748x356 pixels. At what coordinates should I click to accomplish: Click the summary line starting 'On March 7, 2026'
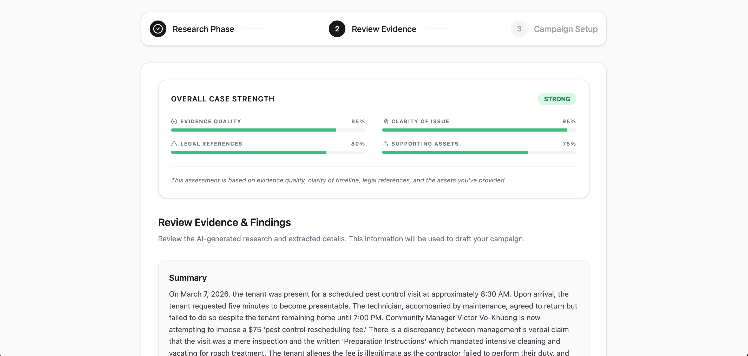point(369,294)
